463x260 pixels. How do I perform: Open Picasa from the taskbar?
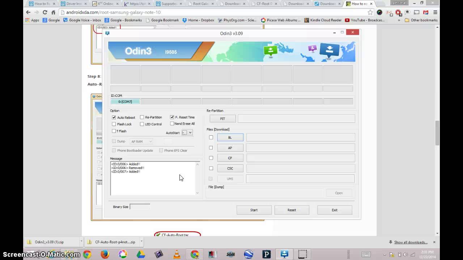coord(123,254)
